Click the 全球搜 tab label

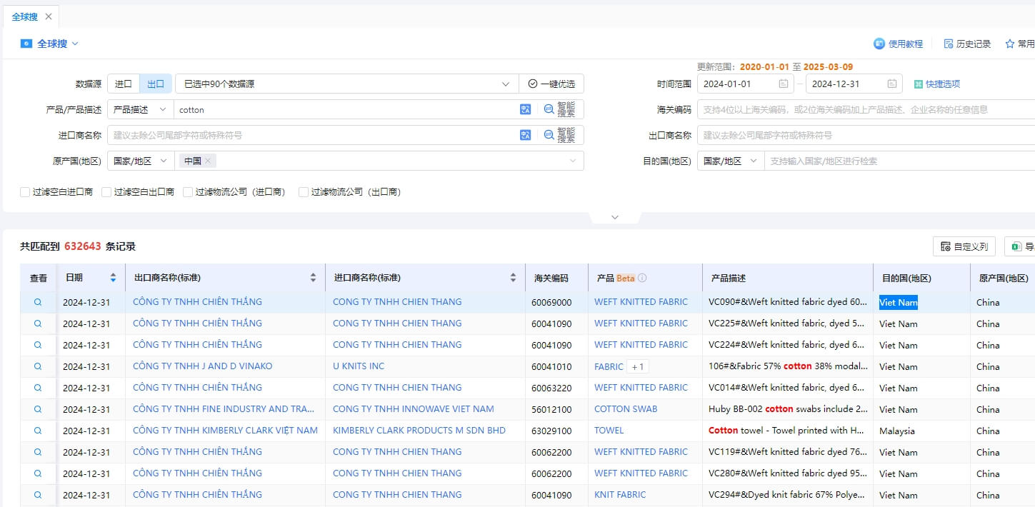[x=25, y=16]
